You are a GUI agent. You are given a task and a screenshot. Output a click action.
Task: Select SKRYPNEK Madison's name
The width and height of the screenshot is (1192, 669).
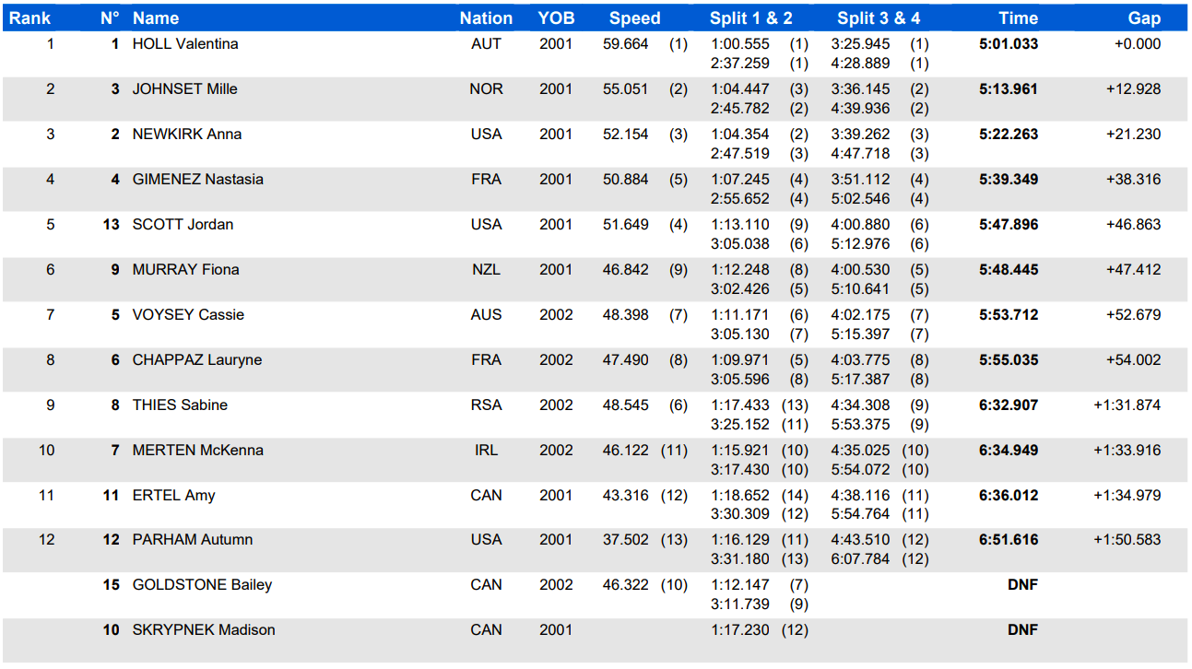pyautogui.click(x=204, y=630)
